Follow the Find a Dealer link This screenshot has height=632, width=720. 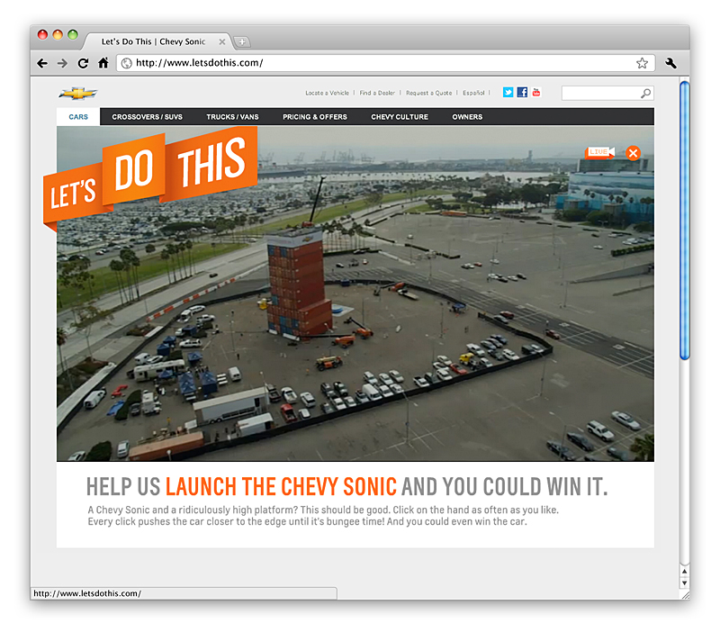[377, 93]
